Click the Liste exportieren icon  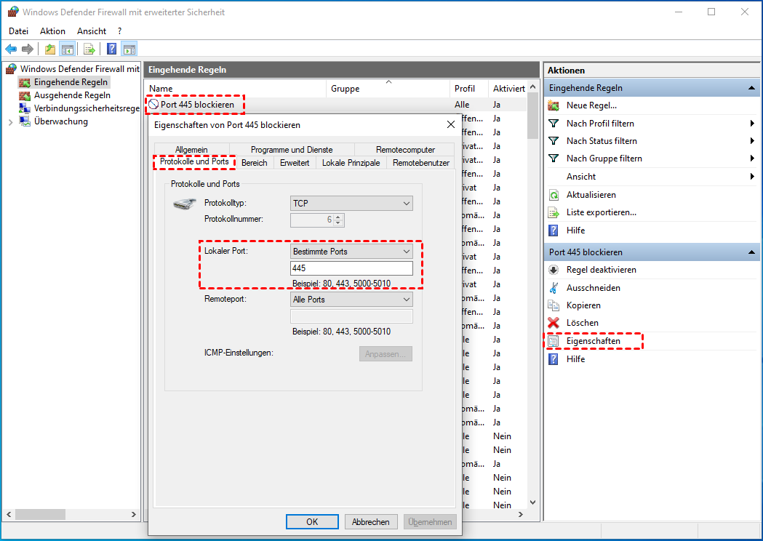point(554,212)
